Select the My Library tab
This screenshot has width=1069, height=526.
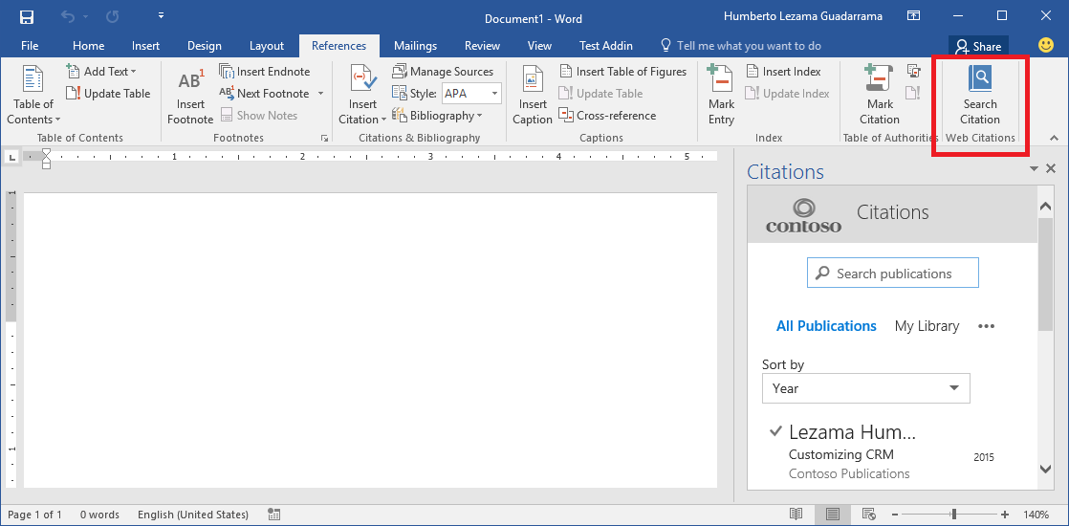pyautogui.click(x=927, y=326)
